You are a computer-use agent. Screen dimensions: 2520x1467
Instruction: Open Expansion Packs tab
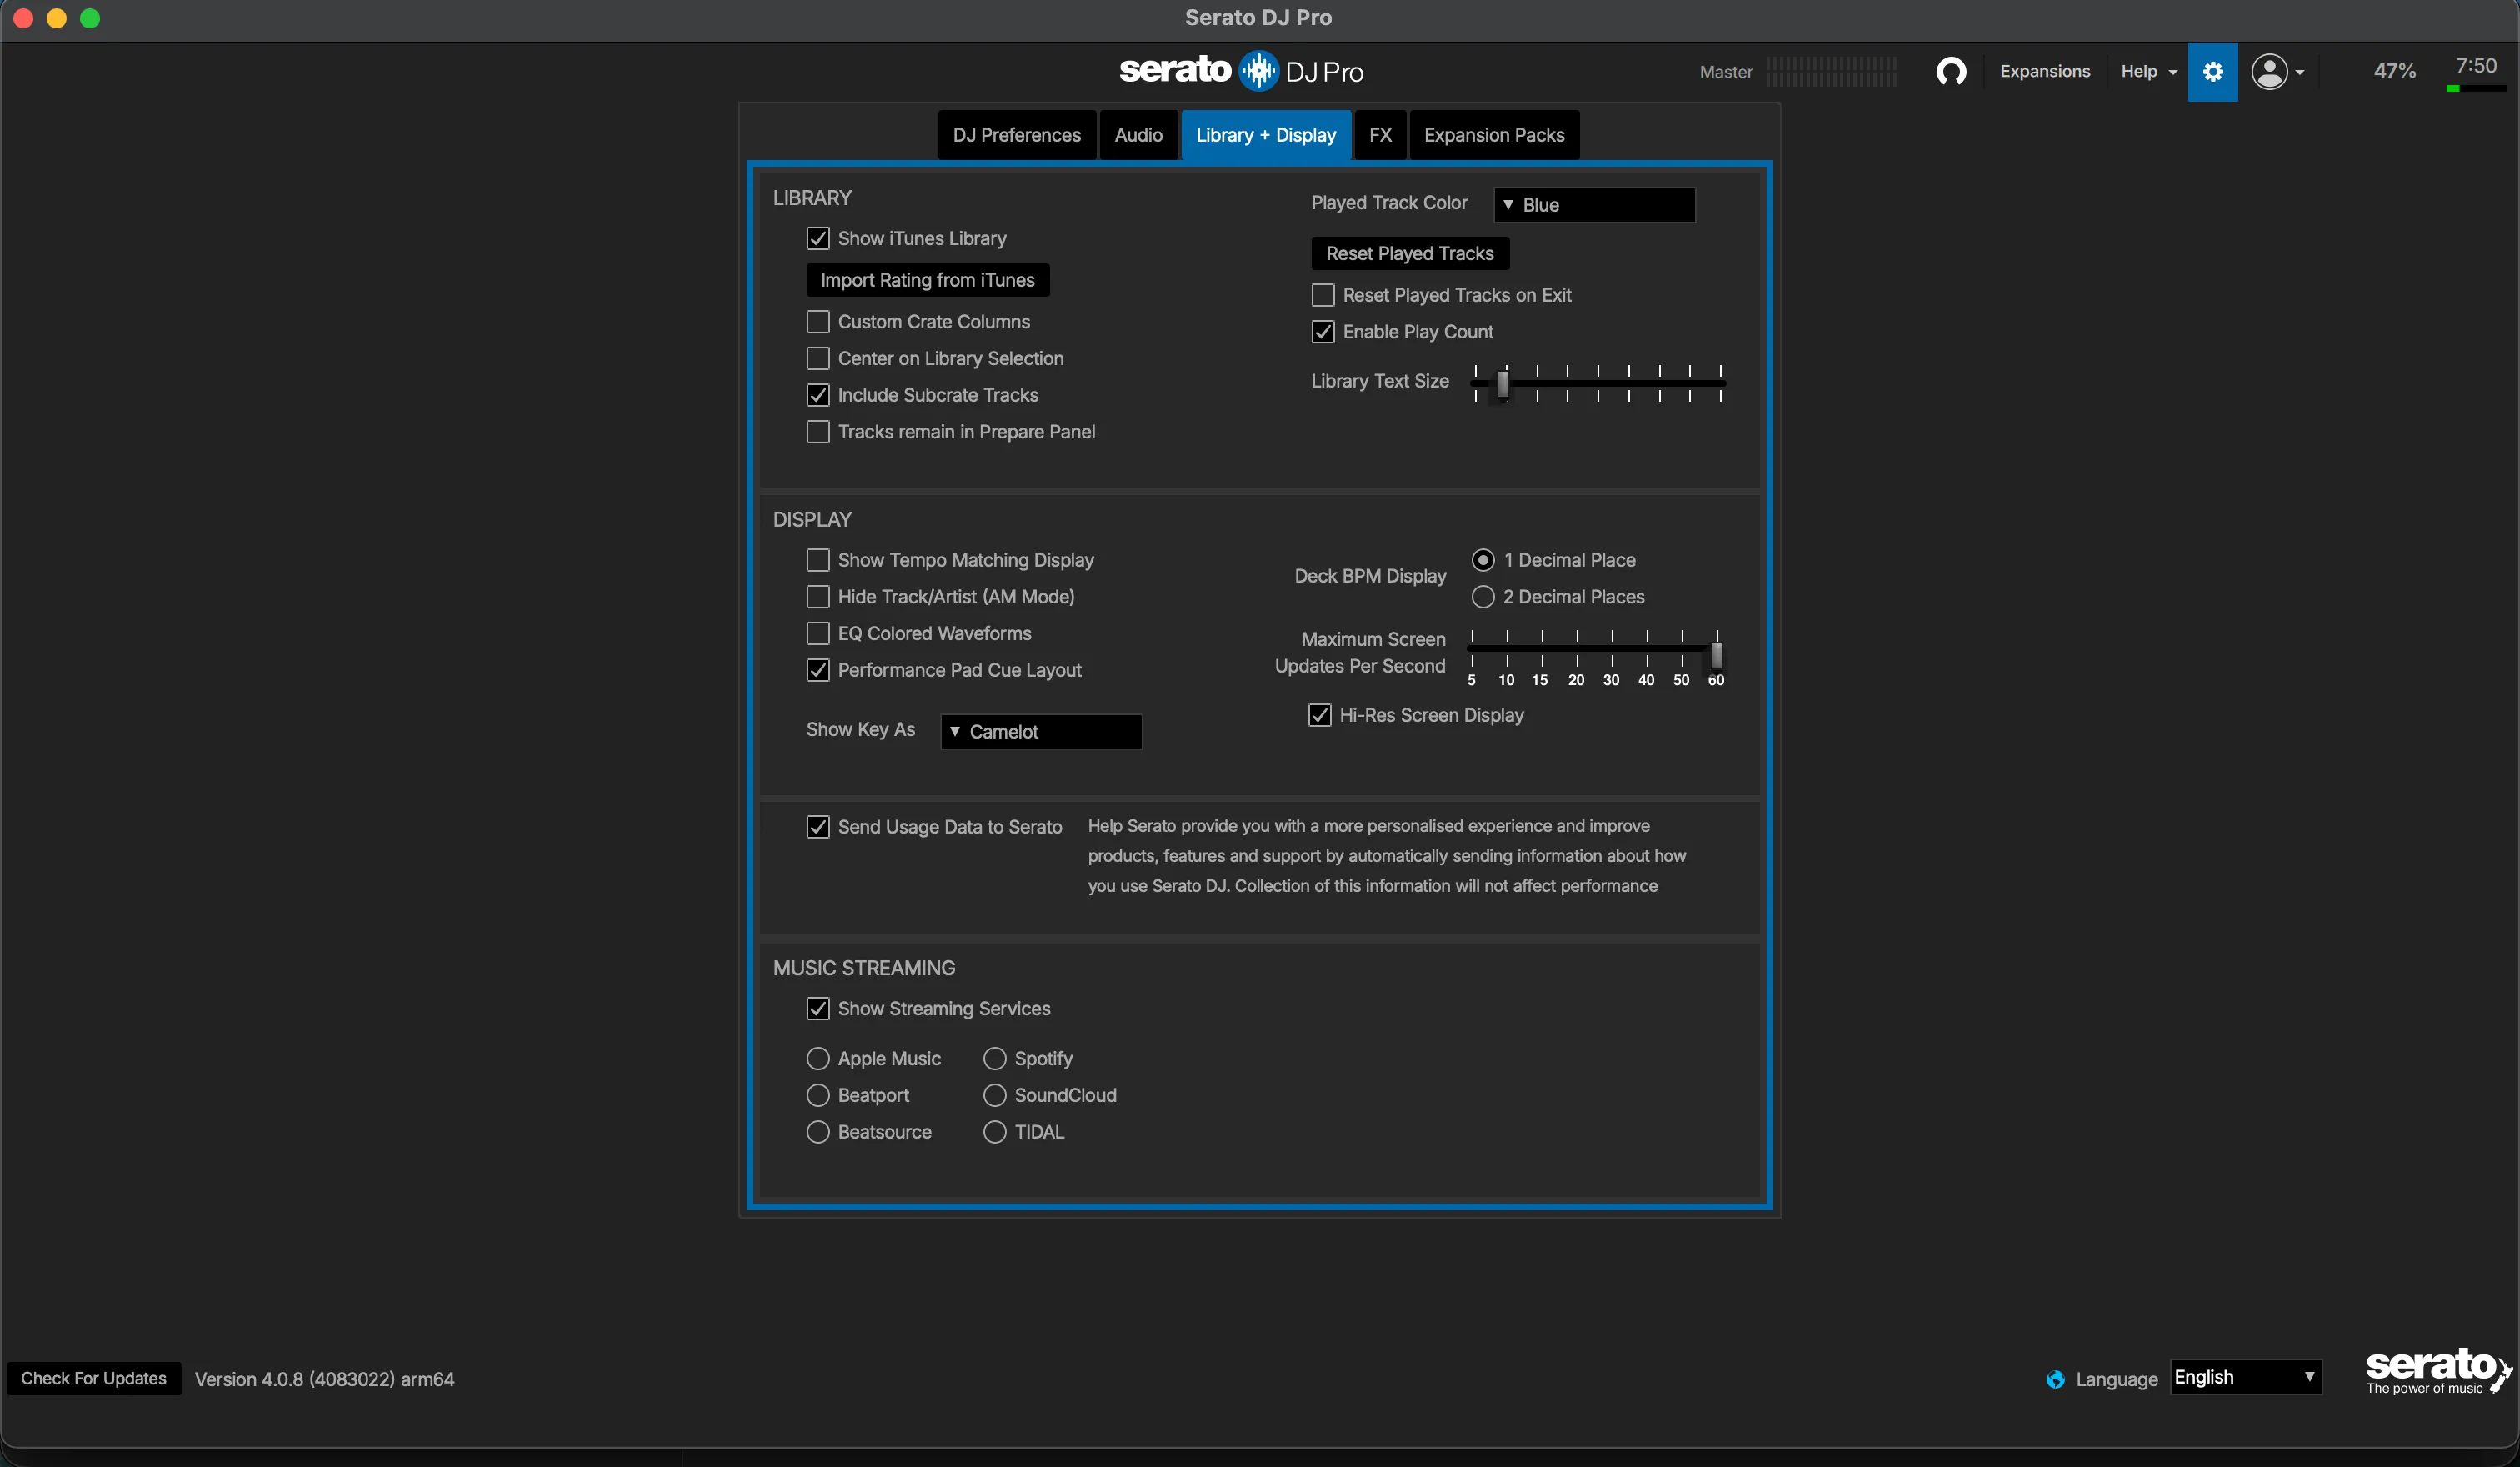pyautogui.click(x=1494, y=135)
